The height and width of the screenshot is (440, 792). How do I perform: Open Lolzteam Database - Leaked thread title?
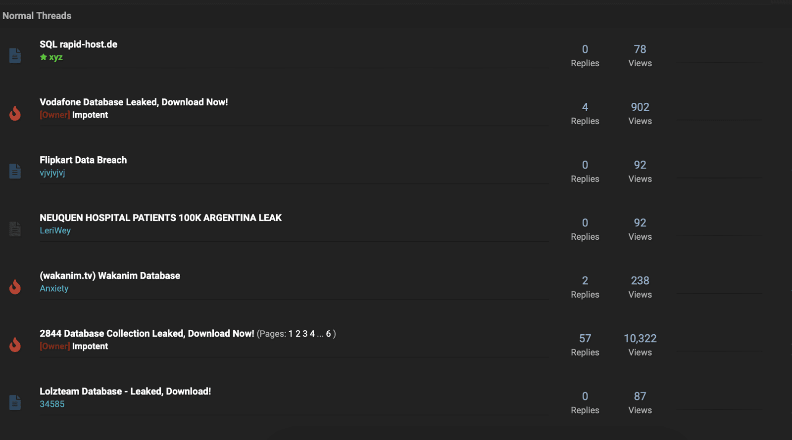click(125, 391)
